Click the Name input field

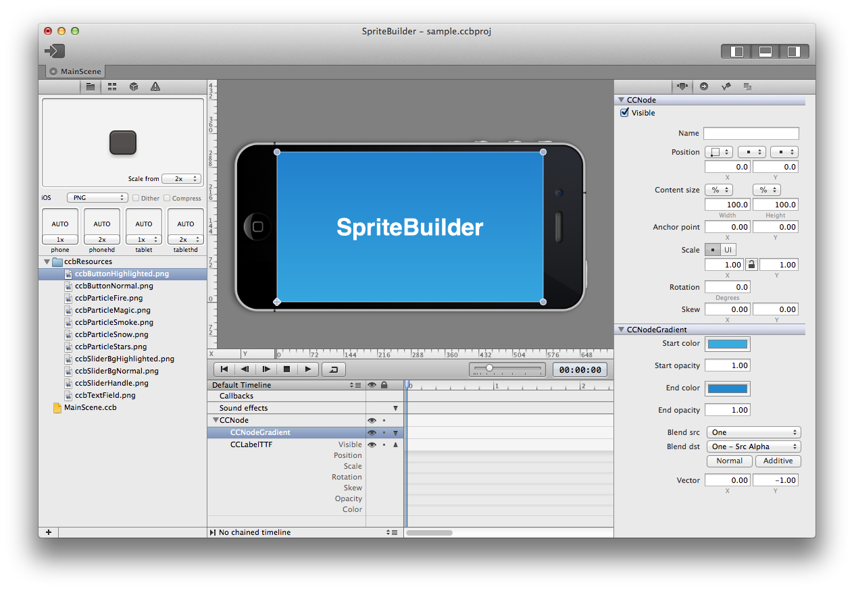[751, 134]
